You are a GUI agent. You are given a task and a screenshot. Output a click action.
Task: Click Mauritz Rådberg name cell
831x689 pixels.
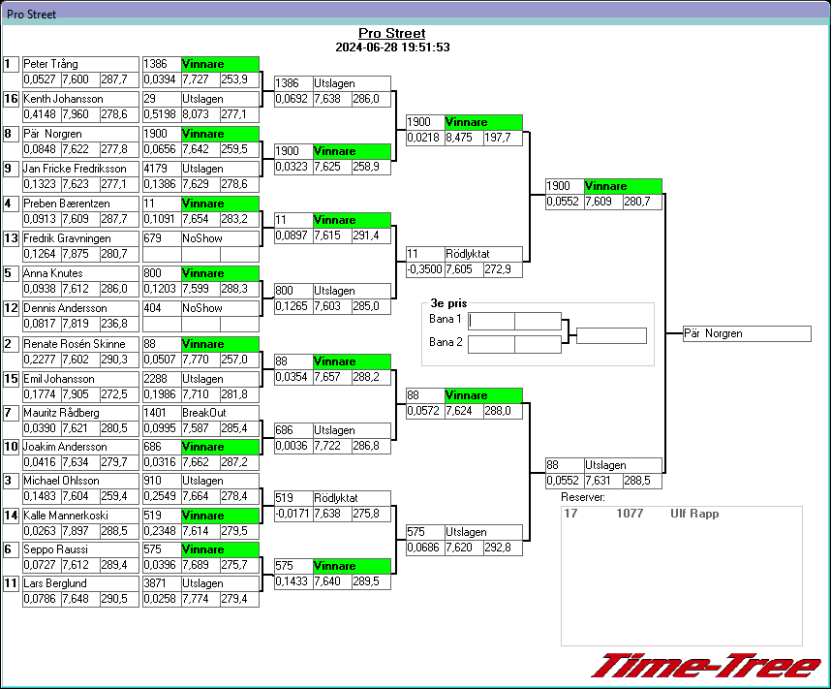click(80, 414)
